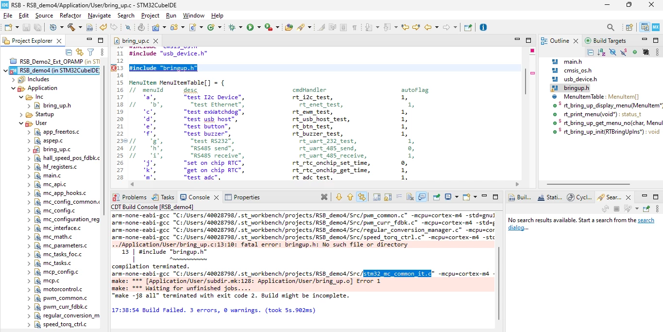This screenshot has height=332, width=663.
Task: Switch to the C/C++ perspective icon
Action: coord(645,27)
